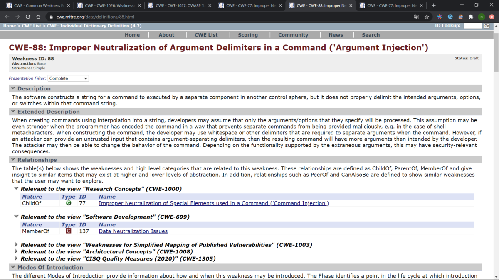
Task: Open the Google Translate page icon
Action: [416, 17]
